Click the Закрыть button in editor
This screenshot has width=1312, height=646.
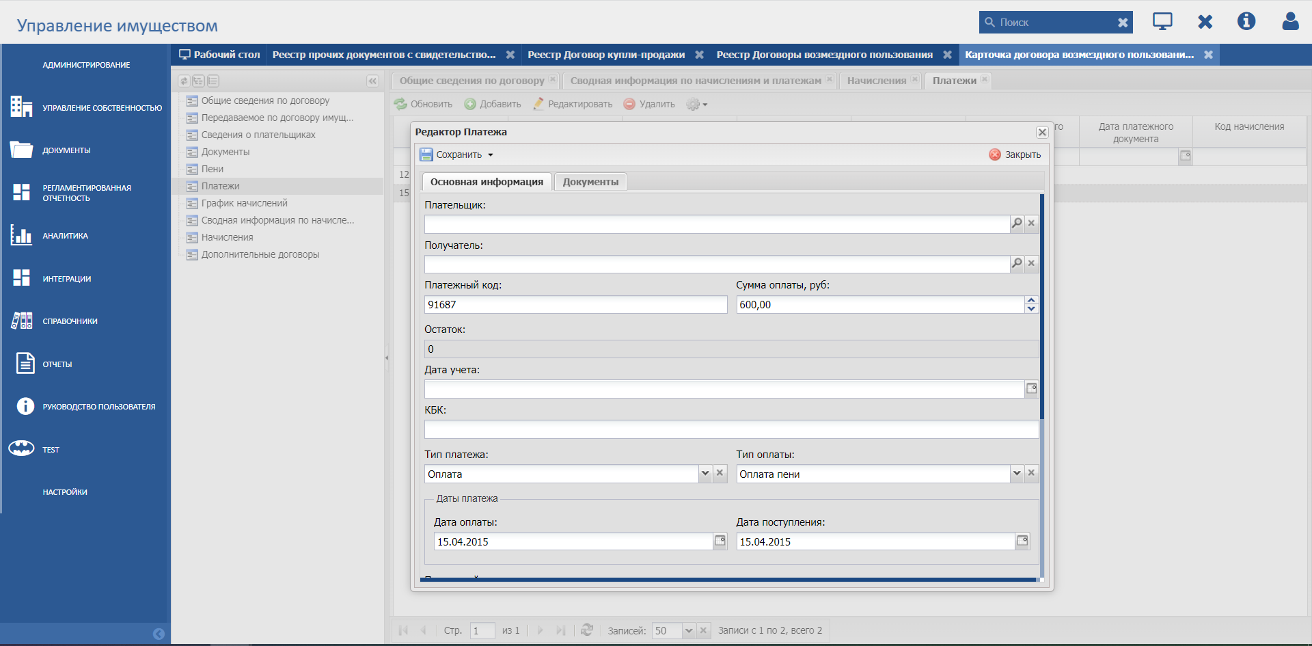(x=1015, y=155)
